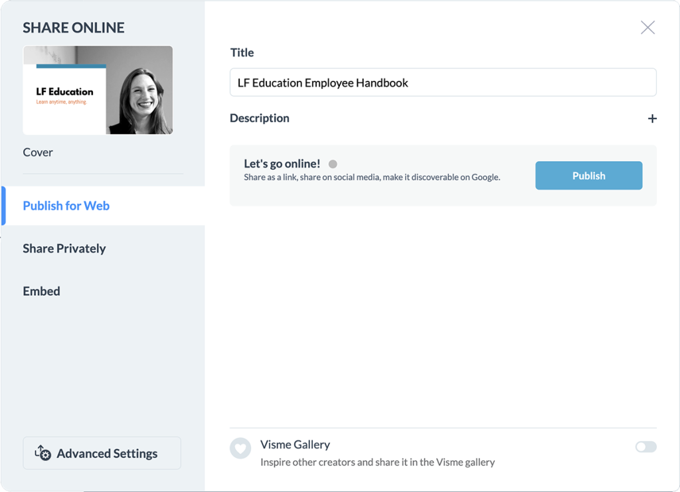The image size is (680, 492).
Task: Switch to the Share Privately tab
Action: (64, 248)
